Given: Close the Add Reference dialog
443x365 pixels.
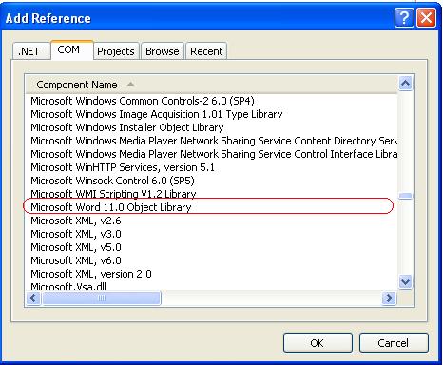Looking at the screenshot, I should coord(426,17).
